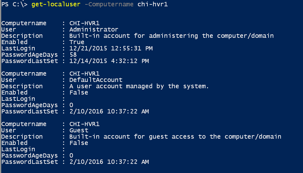Click the first CHI-HVR1 Computername value
Viewport: 303px width, 173px height.
coord(85,23)
